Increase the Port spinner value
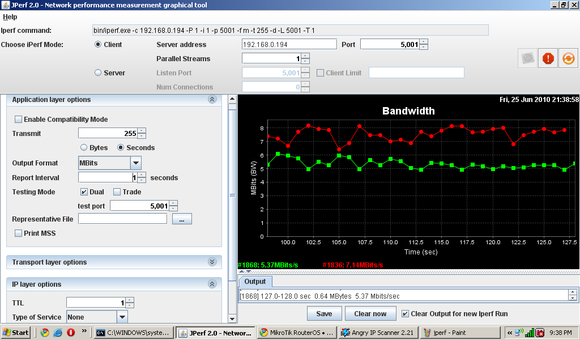 (x=424, y=42)
